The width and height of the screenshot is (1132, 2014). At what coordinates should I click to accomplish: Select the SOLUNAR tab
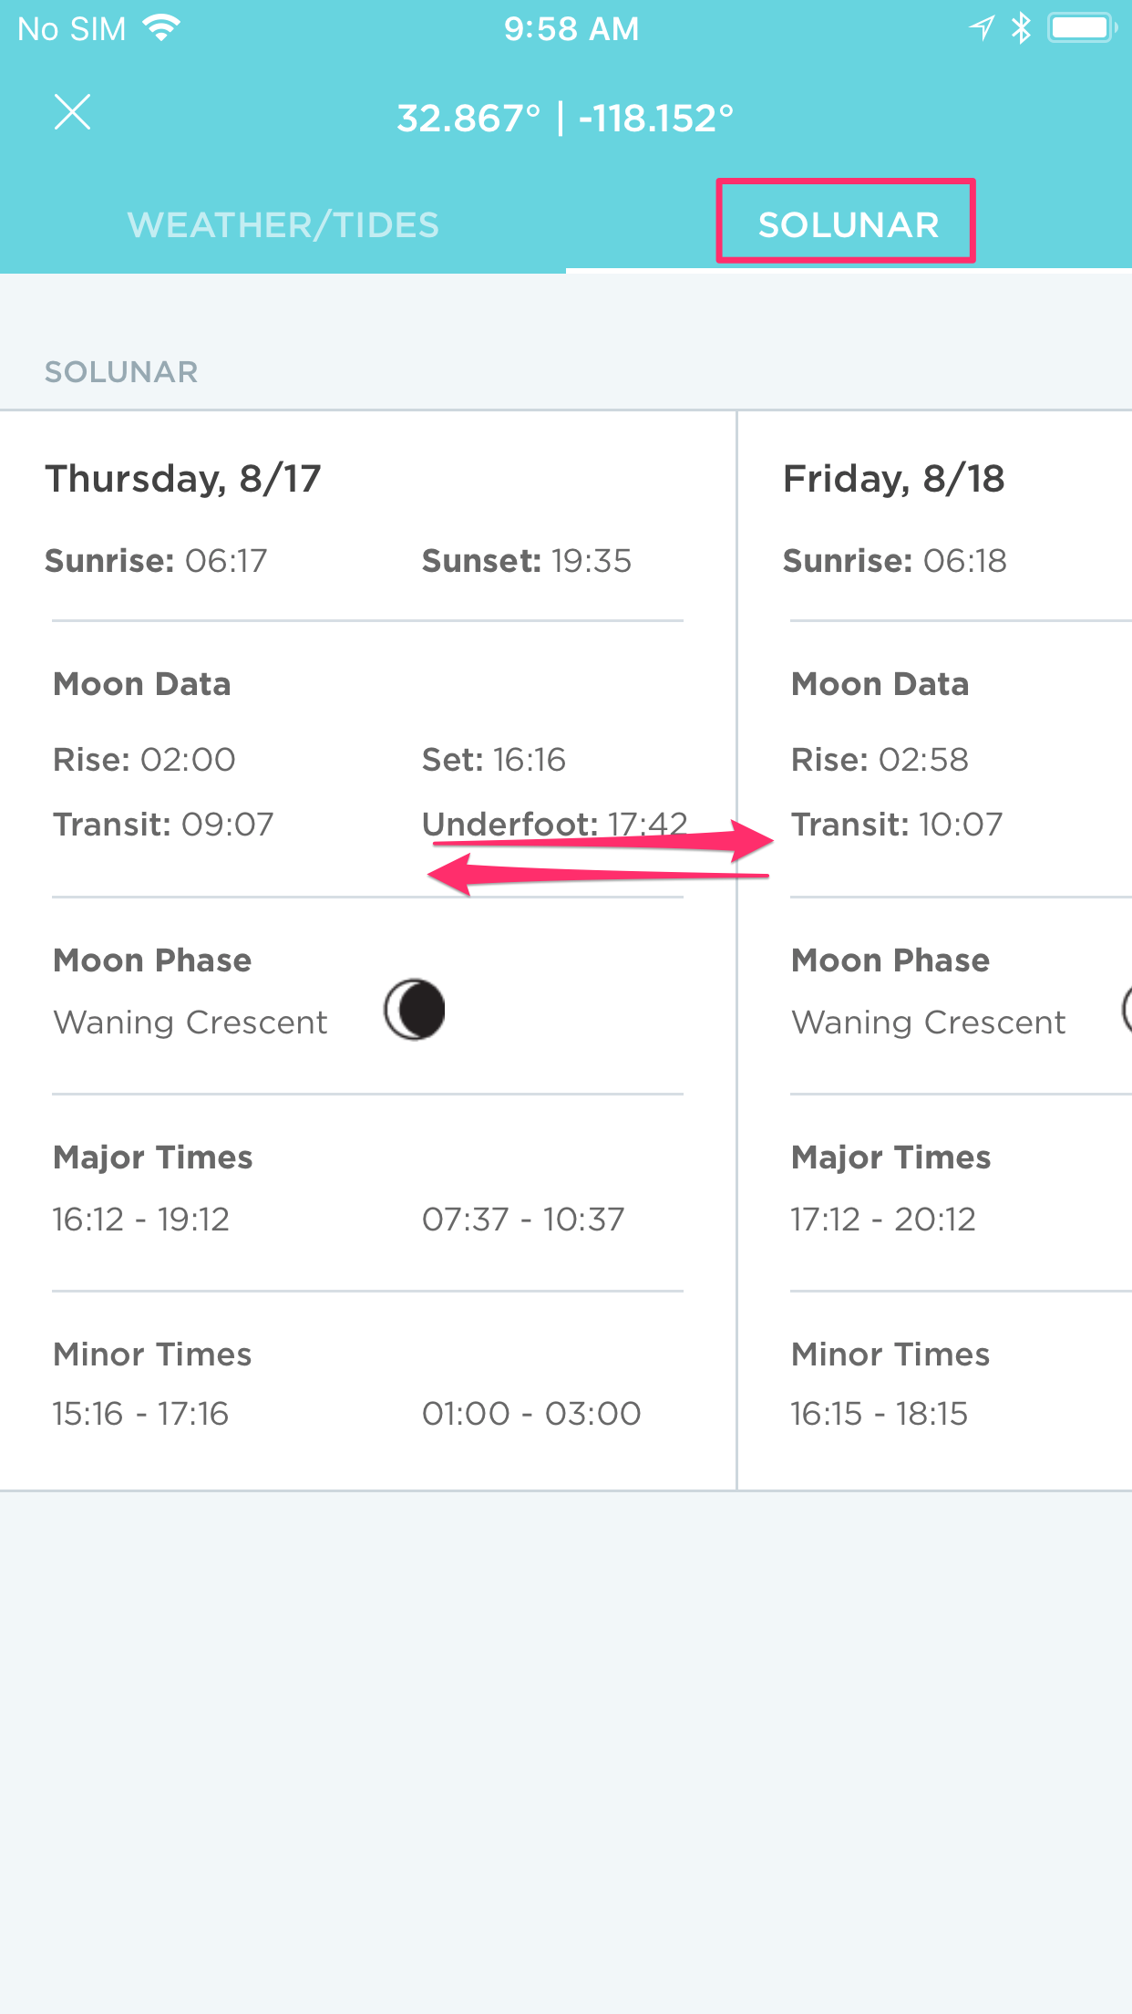[849, 224]
